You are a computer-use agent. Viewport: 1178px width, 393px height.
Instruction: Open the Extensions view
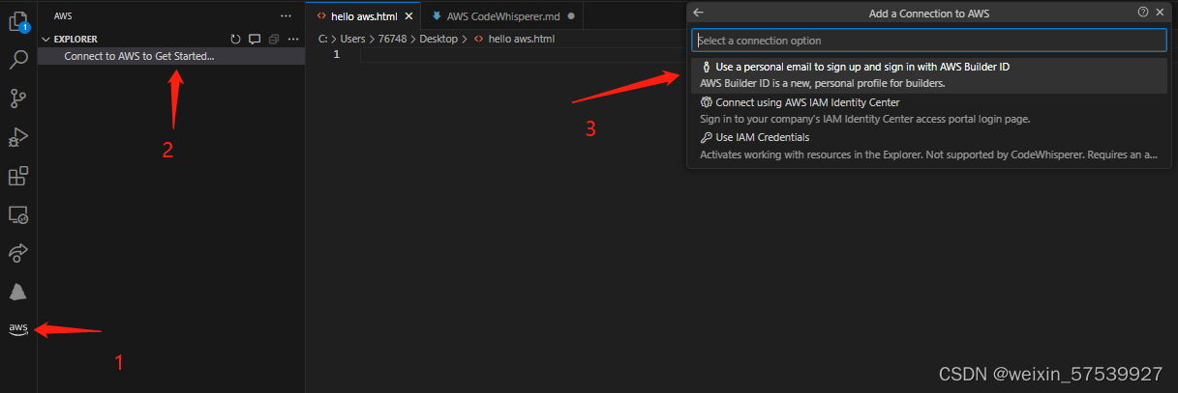tap(17, 177)
